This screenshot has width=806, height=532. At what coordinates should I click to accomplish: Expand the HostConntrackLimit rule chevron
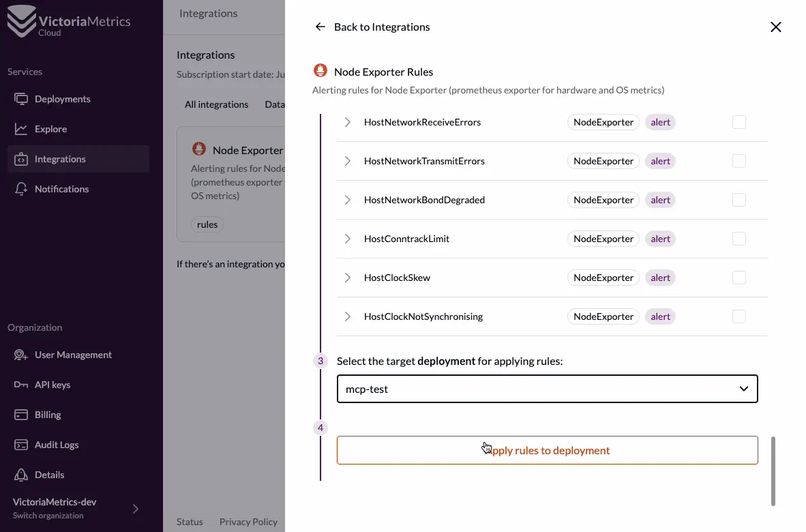coord(348,239)
